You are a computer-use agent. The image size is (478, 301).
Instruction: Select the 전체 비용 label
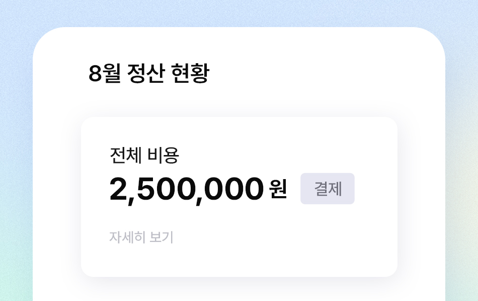[x=144, y=156]
